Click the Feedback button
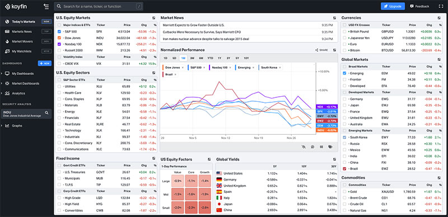Image resolution: width=448 pixels, height=217 pixels. click(419, 6)
